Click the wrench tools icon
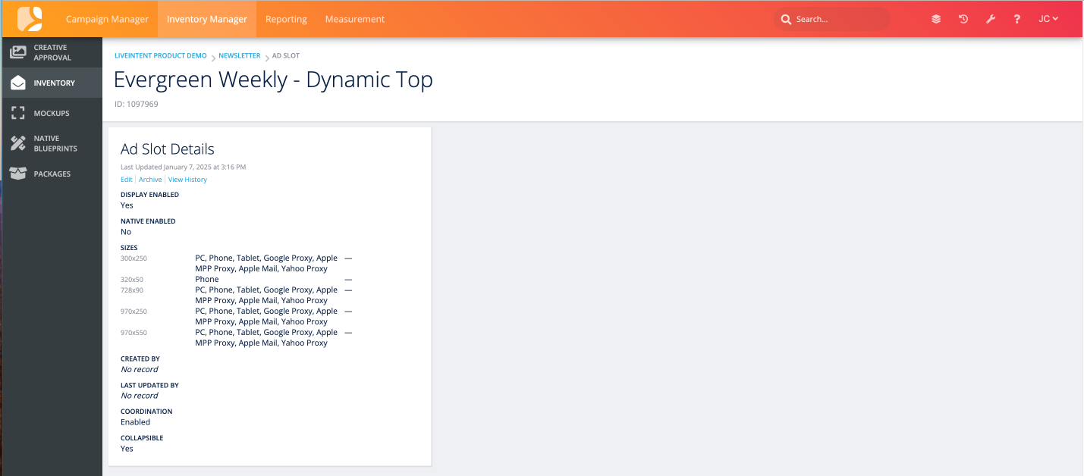Screen dimensions: 1084x476 tap(990, 19)
